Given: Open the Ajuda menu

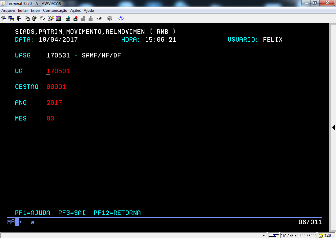Looking at the screenshot, I should (89, 11).
